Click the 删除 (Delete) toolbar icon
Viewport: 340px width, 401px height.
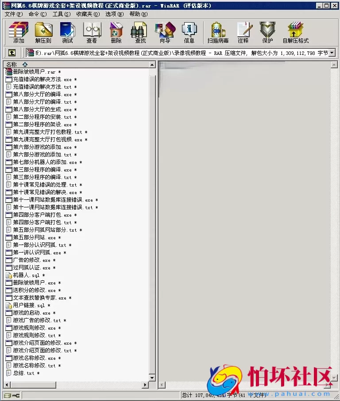point(116,32)
